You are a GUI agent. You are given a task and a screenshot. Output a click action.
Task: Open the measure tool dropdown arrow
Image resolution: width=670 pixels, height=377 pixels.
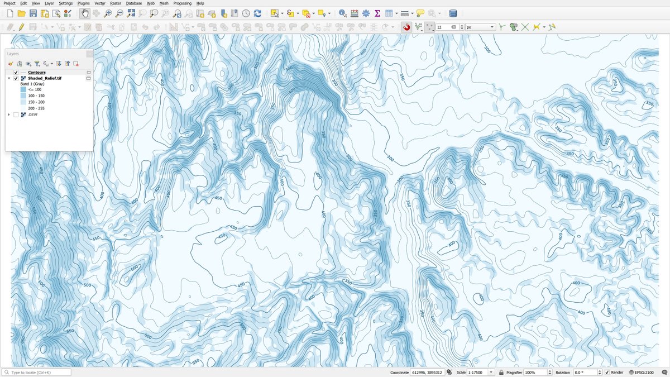tap(412, 14)
